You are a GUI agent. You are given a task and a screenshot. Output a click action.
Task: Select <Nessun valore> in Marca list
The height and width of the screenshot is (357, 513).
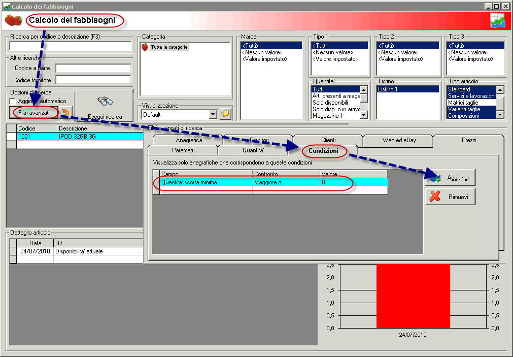tap(271, 52)
